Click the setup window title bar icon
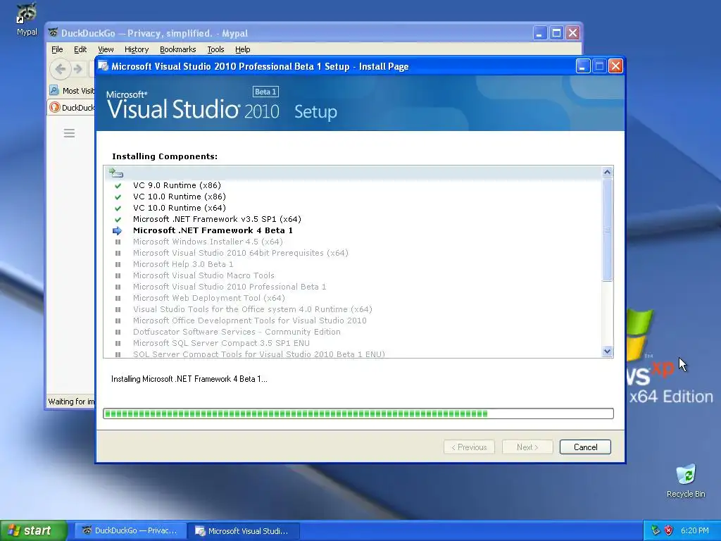The width and height of the screenshot is (721, 541). tap(104, 66)
